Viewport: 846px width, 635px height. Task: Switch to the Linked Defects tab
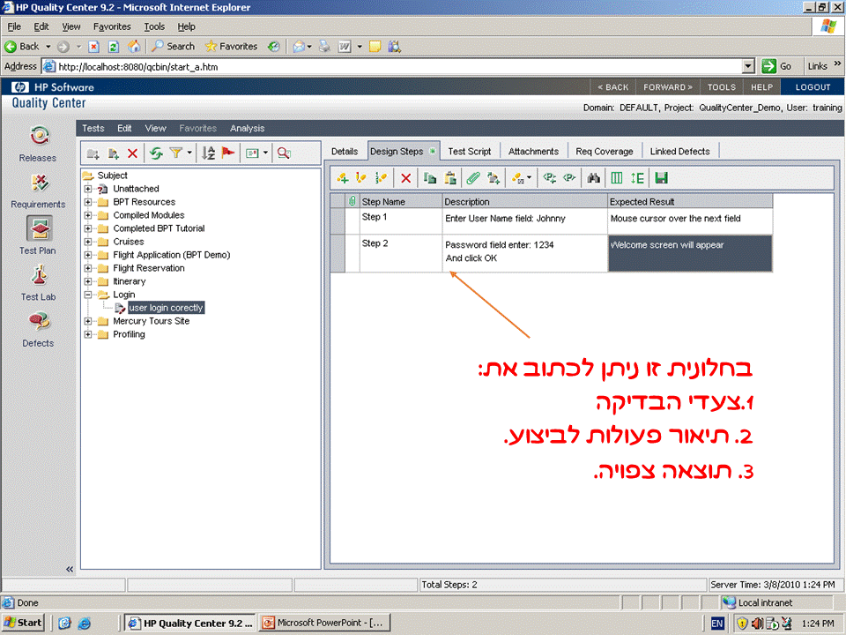[x=679, y=152]
